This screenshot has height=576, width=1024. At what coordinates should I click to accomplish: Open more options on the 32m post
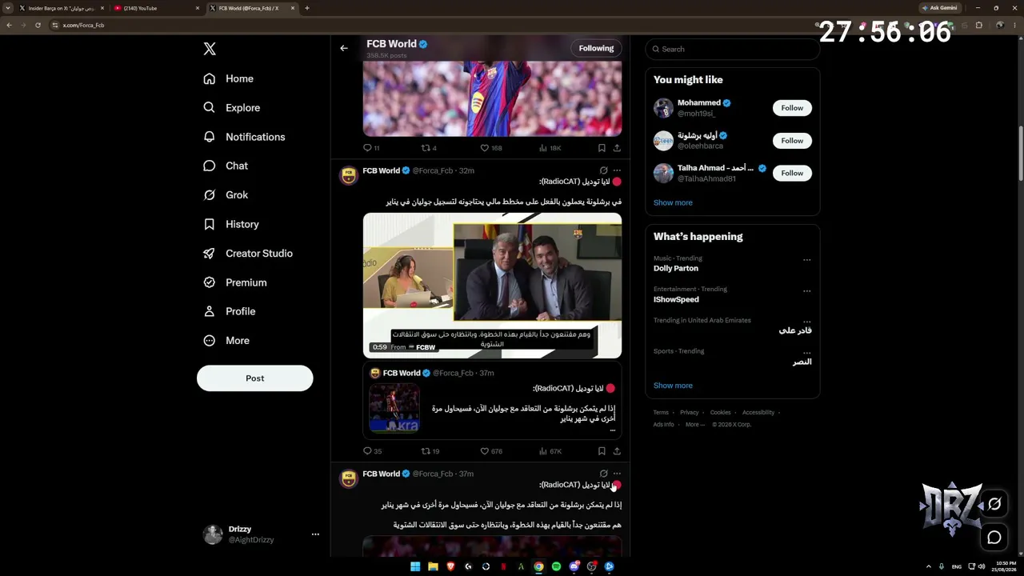617,170
